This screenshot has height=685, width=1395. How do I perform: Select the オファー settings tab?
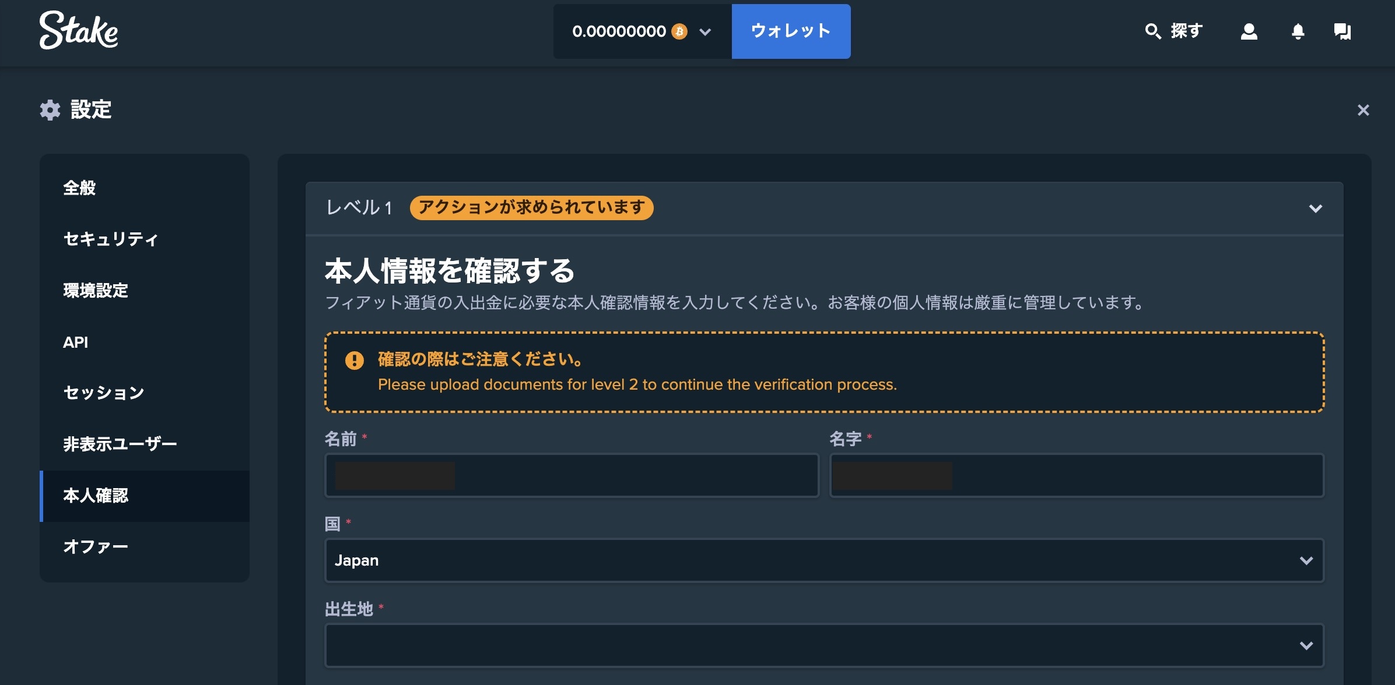(145, 547)
